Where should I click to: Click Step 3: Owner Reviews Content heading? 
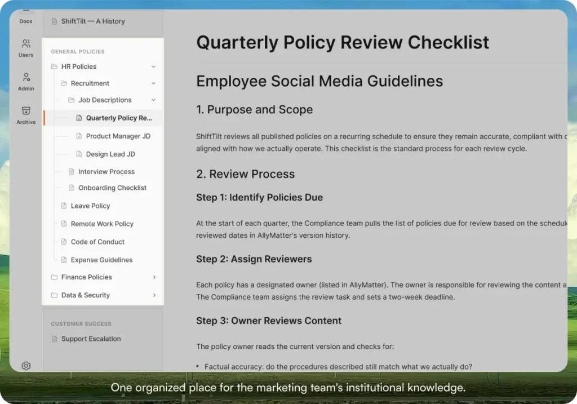pos(269,321)
